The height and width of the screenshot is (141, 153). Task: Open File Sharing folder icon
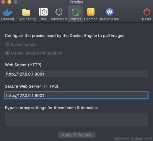pyautogui.click(x=26, y=12)
